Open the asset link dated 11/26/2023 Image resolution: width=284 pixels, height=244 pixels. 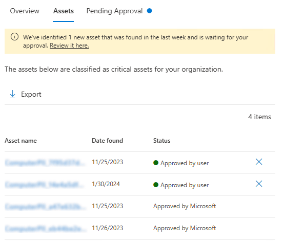(x=46, y=229)
